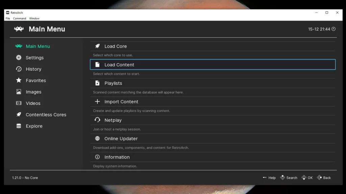Click the clock icon next to the time

point(333,29)
